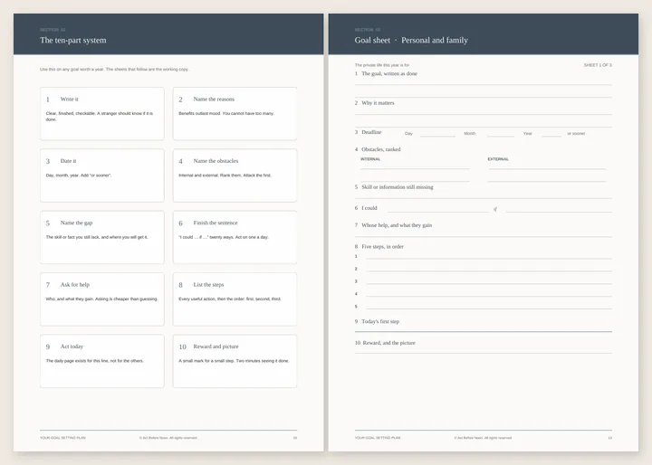Click the 'Obstacles, ranked' label
This screenshot has height=465, width=652.
[381, 149]
